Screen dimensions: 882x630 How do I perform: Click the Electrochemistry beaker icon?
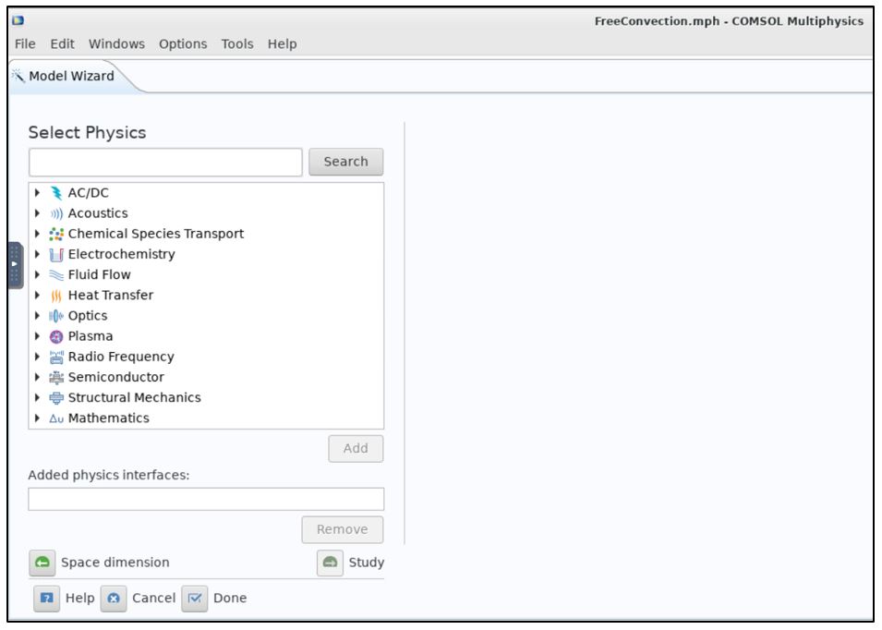[56, 255]
